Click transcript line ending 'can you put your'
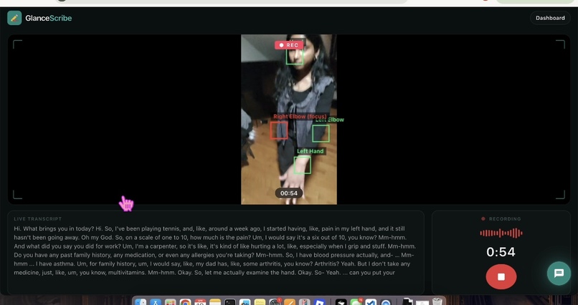The width and height of the screenshot is (578, 305). point(204,273)
